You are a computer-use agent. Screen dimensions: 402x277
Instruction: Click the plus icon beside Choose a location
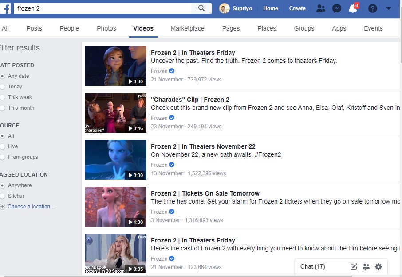coord(2,207)
